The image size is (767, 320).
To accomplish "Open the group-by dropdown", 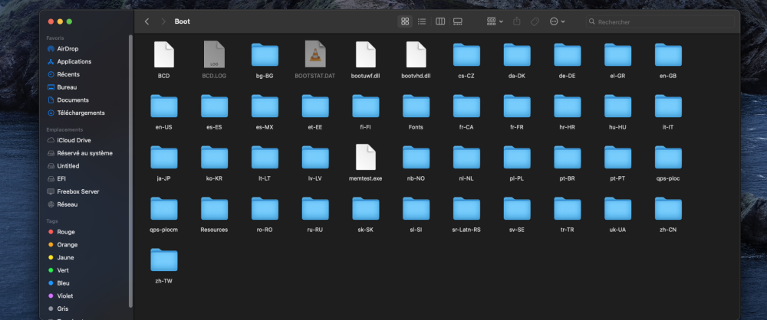I will coord(495,21).
